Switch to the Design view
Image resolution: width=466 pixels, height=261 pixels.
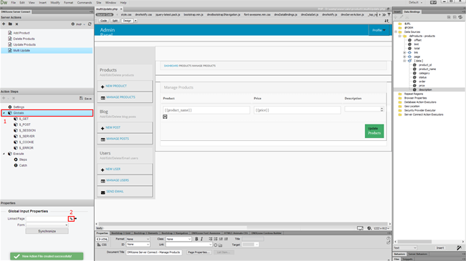click(x=127, y=21)
